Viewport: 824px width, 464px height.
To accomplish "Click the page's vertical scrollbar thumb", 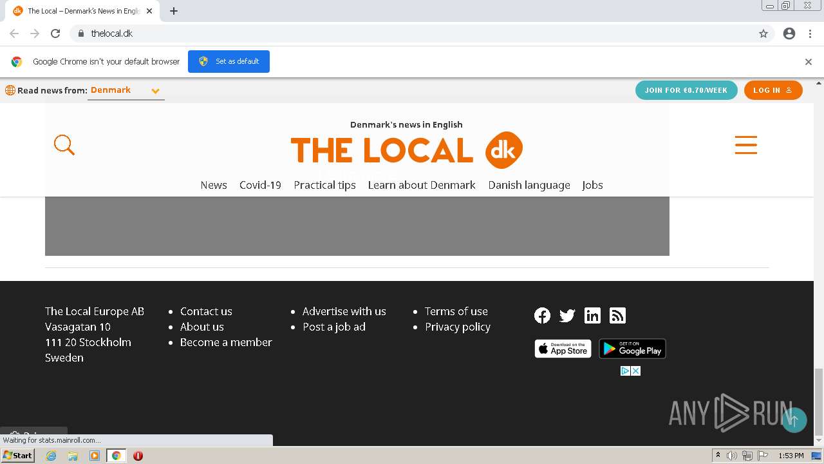I will [819, 402].
